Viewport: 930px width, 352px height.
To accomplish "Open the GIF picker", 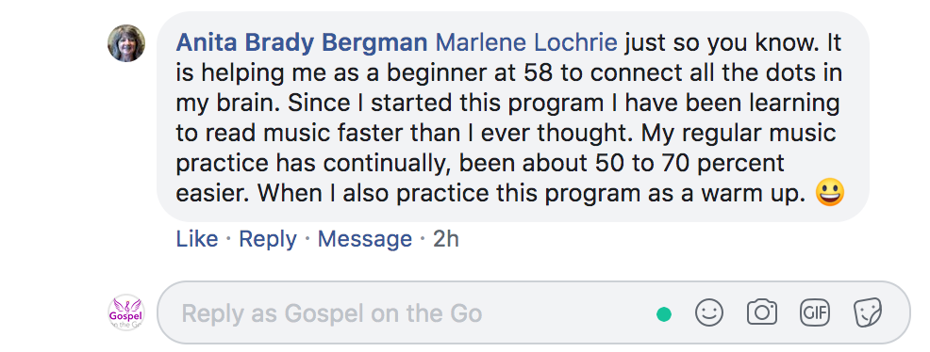I will tap(814, 312).
